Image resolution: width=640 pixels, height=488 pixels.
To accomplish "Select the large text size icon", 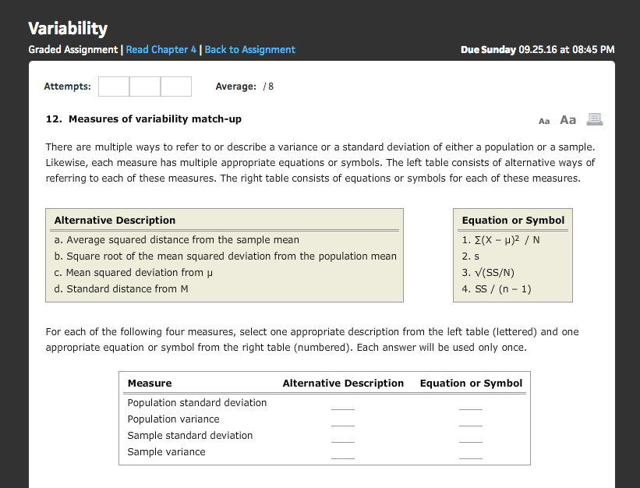I will [567, 119].
